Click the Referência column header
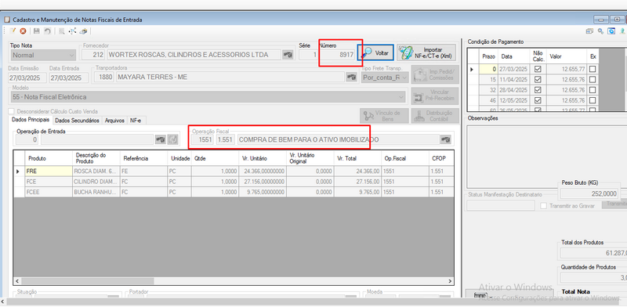Screen dimensions: 627x307 click(143, 158)
